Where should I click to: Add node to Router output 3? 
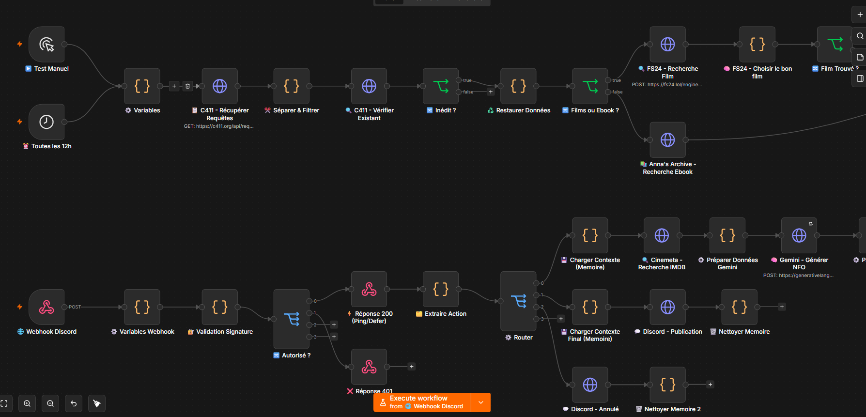(x=561, y=319)
